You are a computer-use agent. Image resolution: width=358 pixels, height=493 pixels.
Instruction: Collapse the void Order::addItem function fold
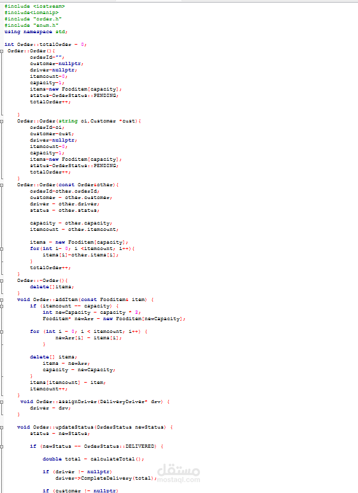click(1, 300)
